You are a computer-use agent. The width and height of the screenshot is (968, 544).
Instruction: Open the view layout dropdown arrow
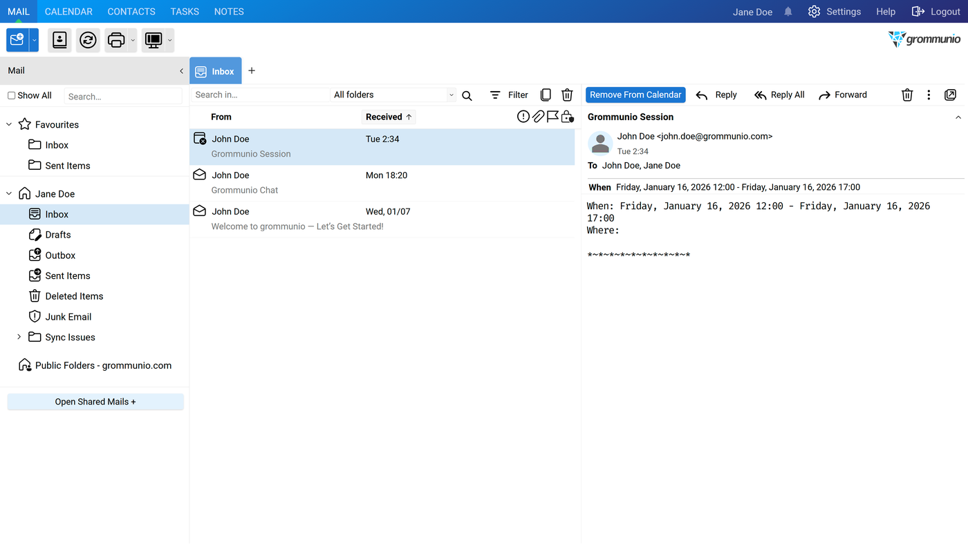click(170, 40)
